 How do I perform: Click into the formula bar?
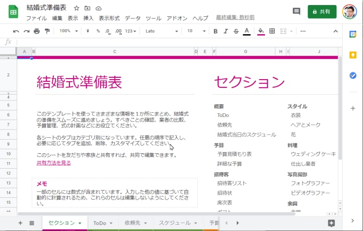pyautogui.click(x=178, y=42)
